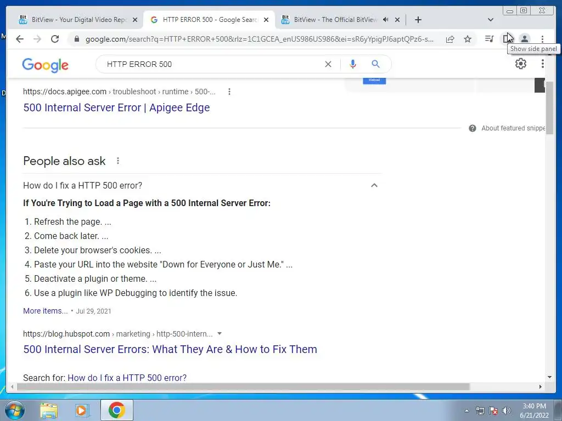Launch Windows Media Player from taskbar
Screen dimensions: 562x421
pyautogui.click(x=81, y=410)
